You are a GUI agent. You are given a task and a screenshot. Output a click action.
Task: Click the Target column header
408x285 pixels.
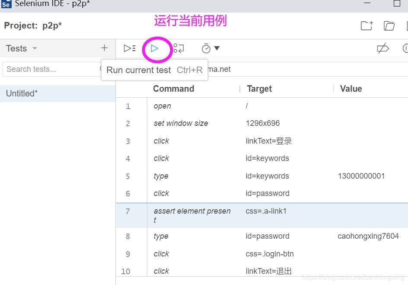[259, 89]
